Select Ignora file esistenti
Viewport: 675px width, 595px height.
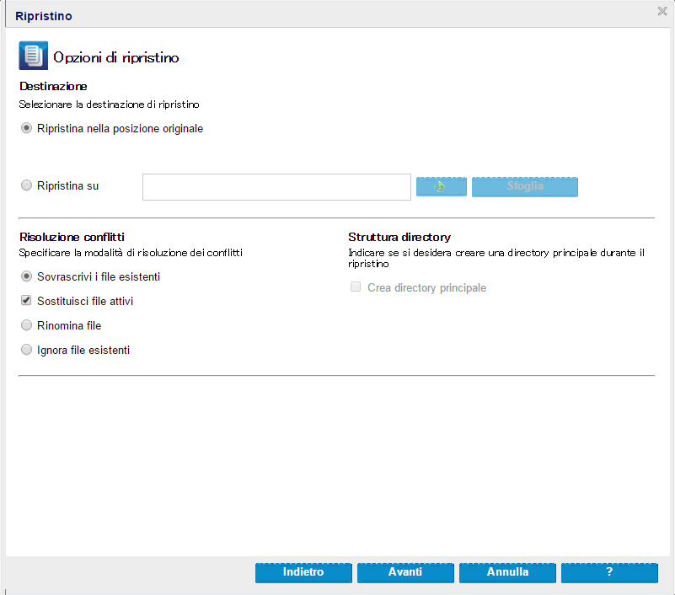click(26, 349)
